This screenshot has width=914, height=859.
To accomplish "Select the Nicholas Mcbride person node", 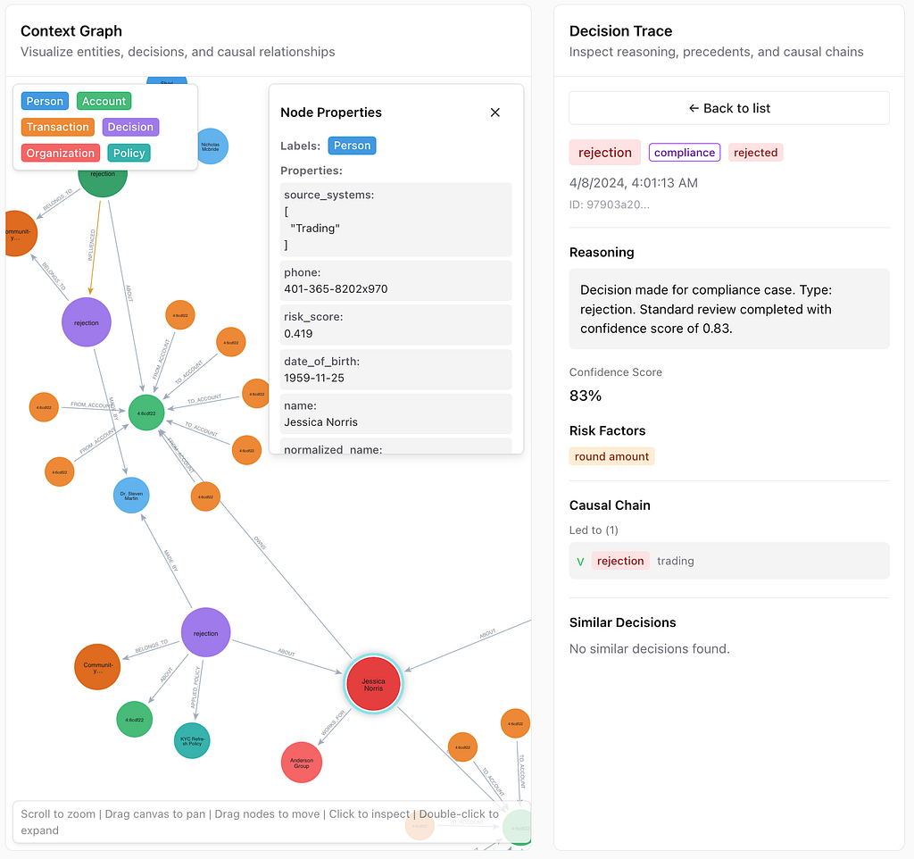I will pos(211,146).
